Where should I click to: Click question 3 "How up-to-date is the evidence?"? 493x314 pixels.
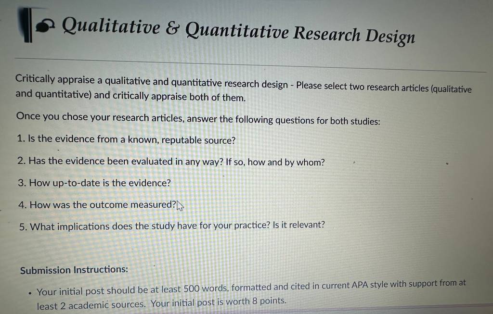click(94, 183)
